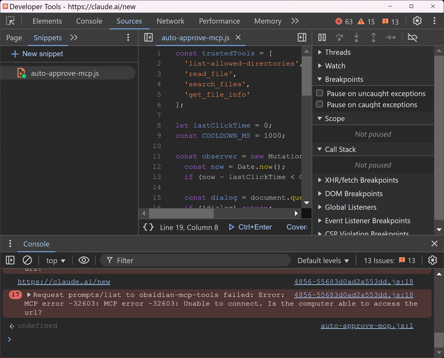Image resolution: width=444 pixels, height=358 pixels.
Task: Open the Page navigator tab
Action: (x=14, y=38)
